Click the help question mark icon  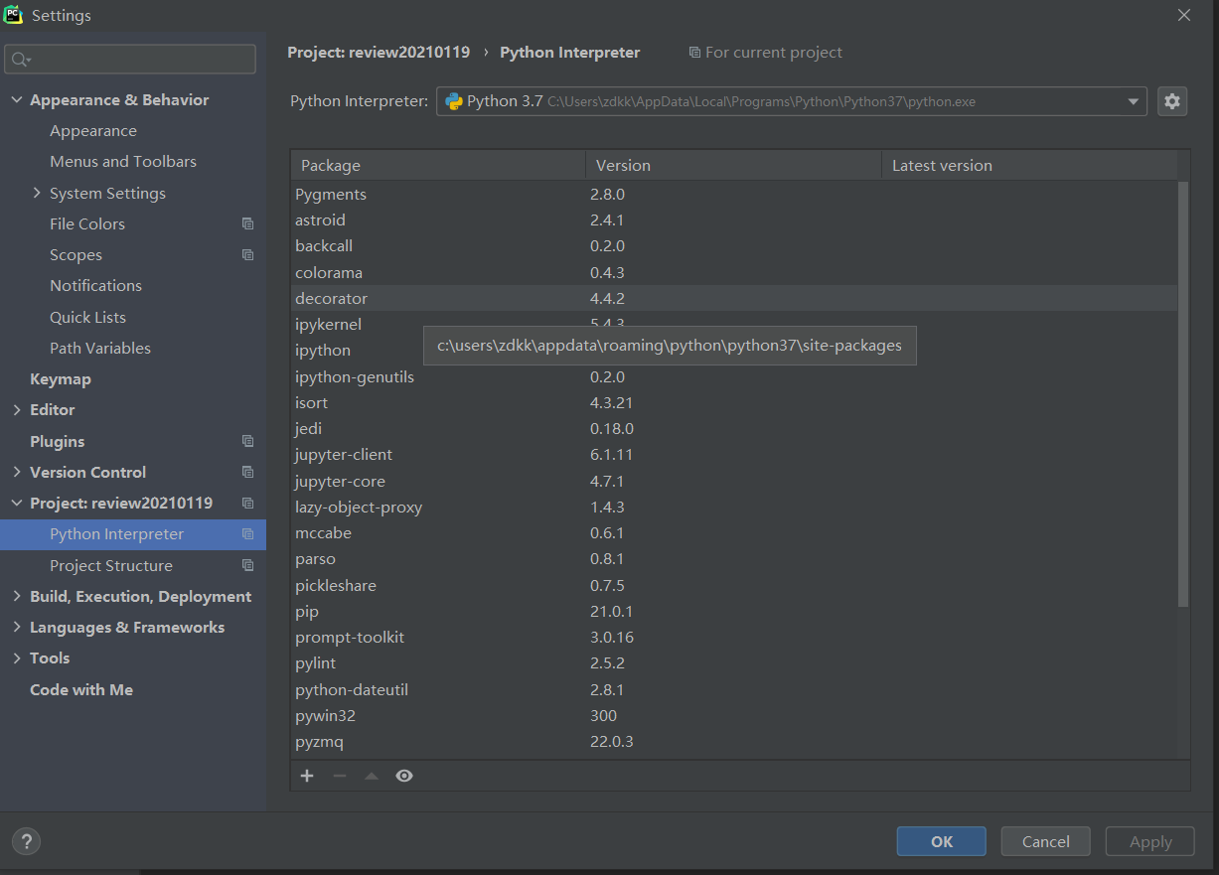(x=27, y=841)
